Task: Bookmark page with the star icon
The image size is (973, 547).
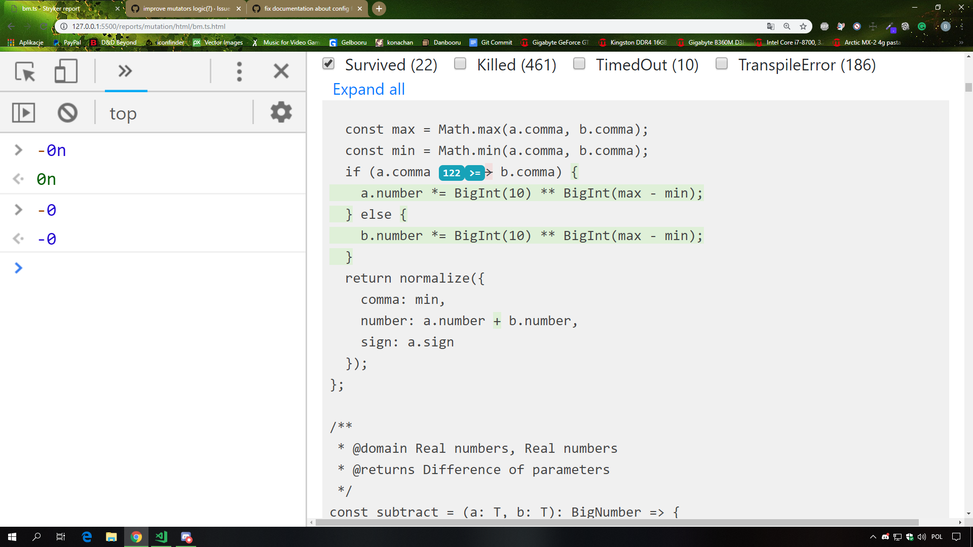Action: tap(803, 26)
